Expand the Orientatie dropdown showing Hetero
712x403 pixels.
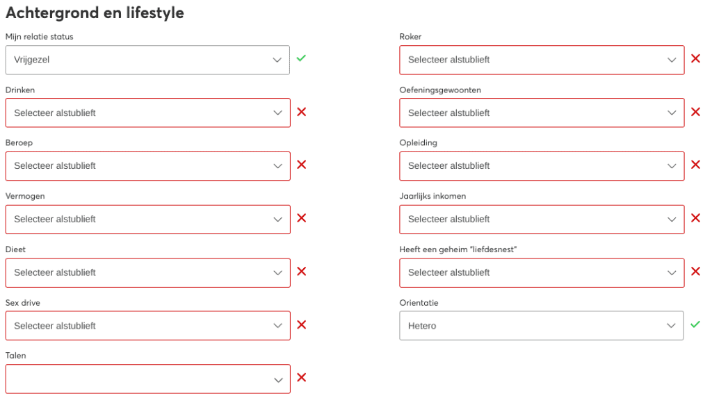tap(541, 325)
